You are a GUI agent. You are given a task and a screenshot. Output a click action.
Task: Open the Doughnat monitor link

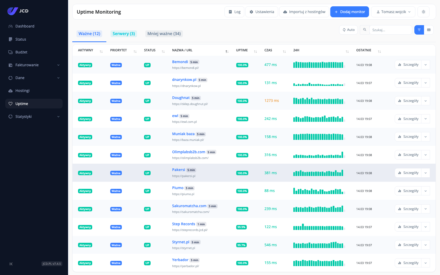point(181,98)
